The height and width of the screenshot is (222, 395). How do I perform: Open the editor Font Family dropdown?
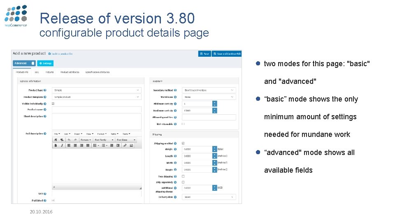(x=104, y=140)
